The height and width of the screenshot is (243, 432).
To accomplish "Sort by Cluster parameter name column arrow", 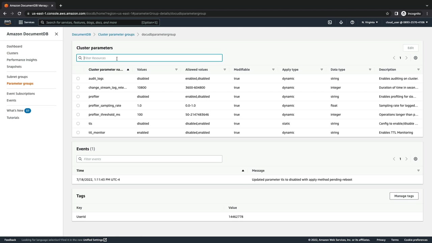I will point(128,70).
